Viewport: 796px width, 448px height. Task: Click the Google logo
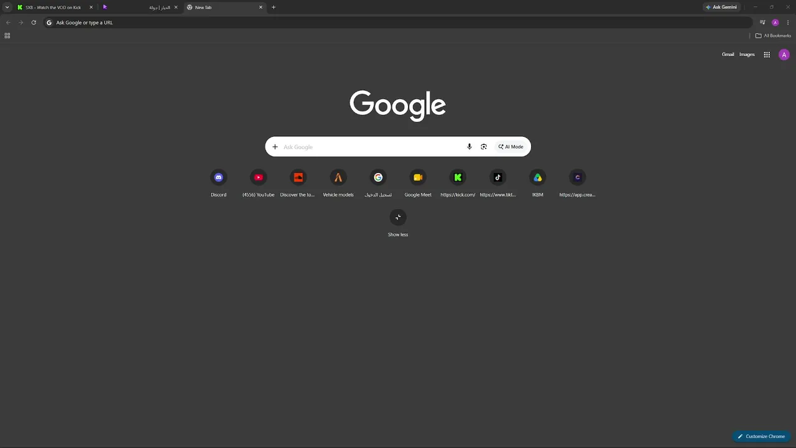(398, 105)
